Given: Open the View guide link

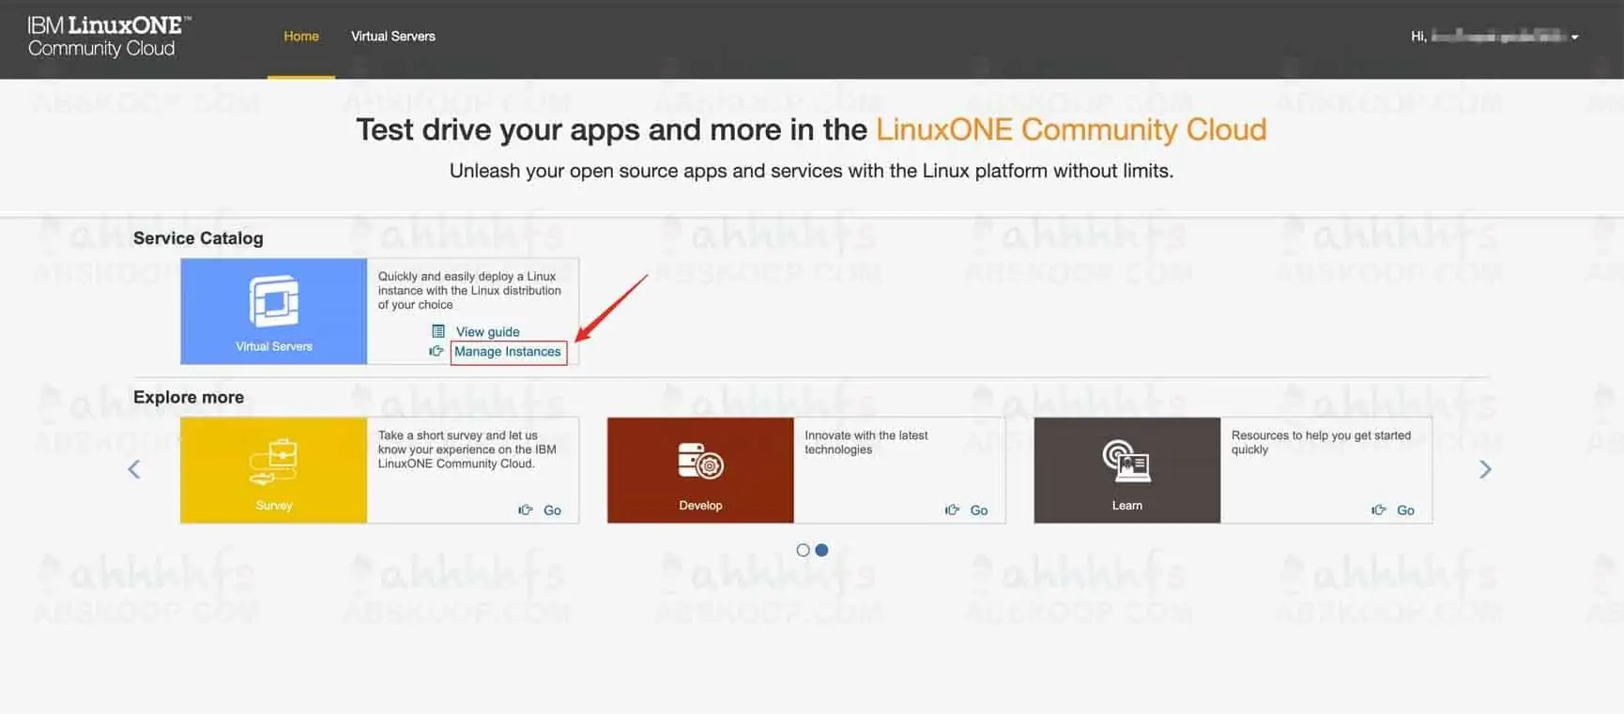Looking at the screenshot, I should coord(487,332).
